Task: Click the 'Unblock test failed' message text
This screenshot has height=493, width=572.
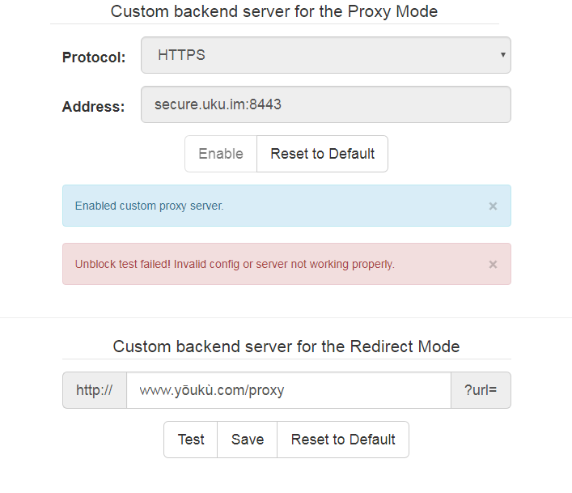Action: [235, 264]
